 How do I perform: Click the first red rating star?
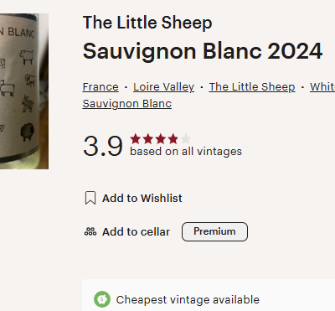tap(136, 138)
